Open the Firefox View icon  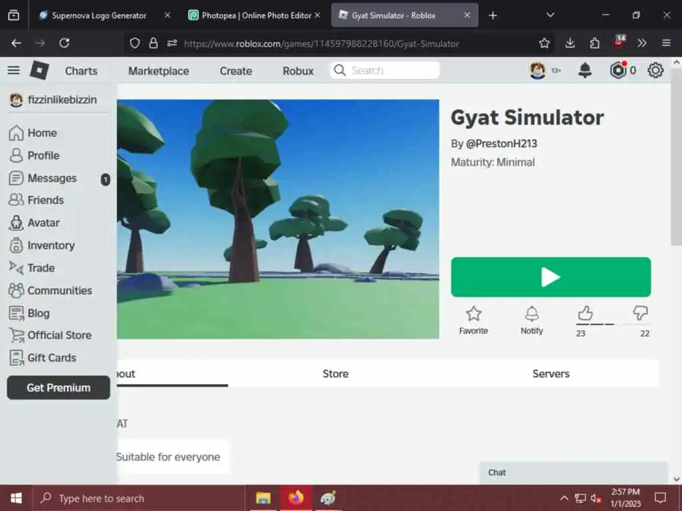pyautogui.click(x=13, y=15)
